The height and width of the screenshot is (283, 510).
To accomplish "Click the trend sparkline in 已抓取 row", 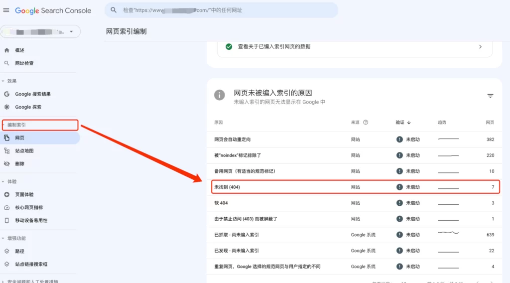I will [448, 233].
